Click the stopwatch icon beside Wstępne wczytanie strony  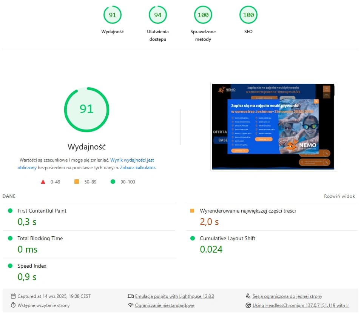(13, 305)
